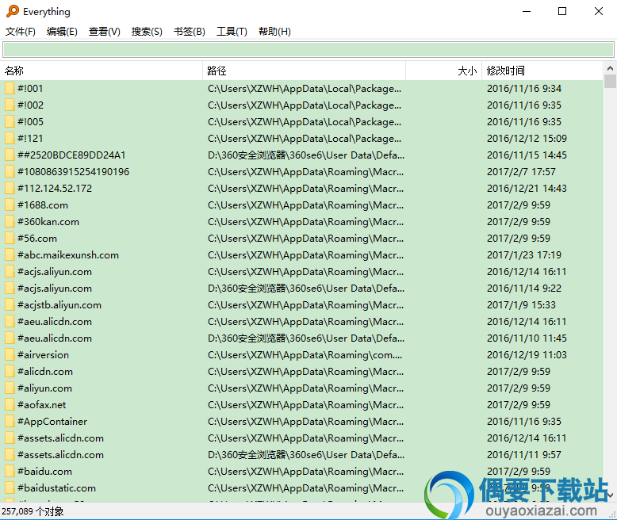
Task: Click folder icon of #AppContainer
Action: coord(10,421)
